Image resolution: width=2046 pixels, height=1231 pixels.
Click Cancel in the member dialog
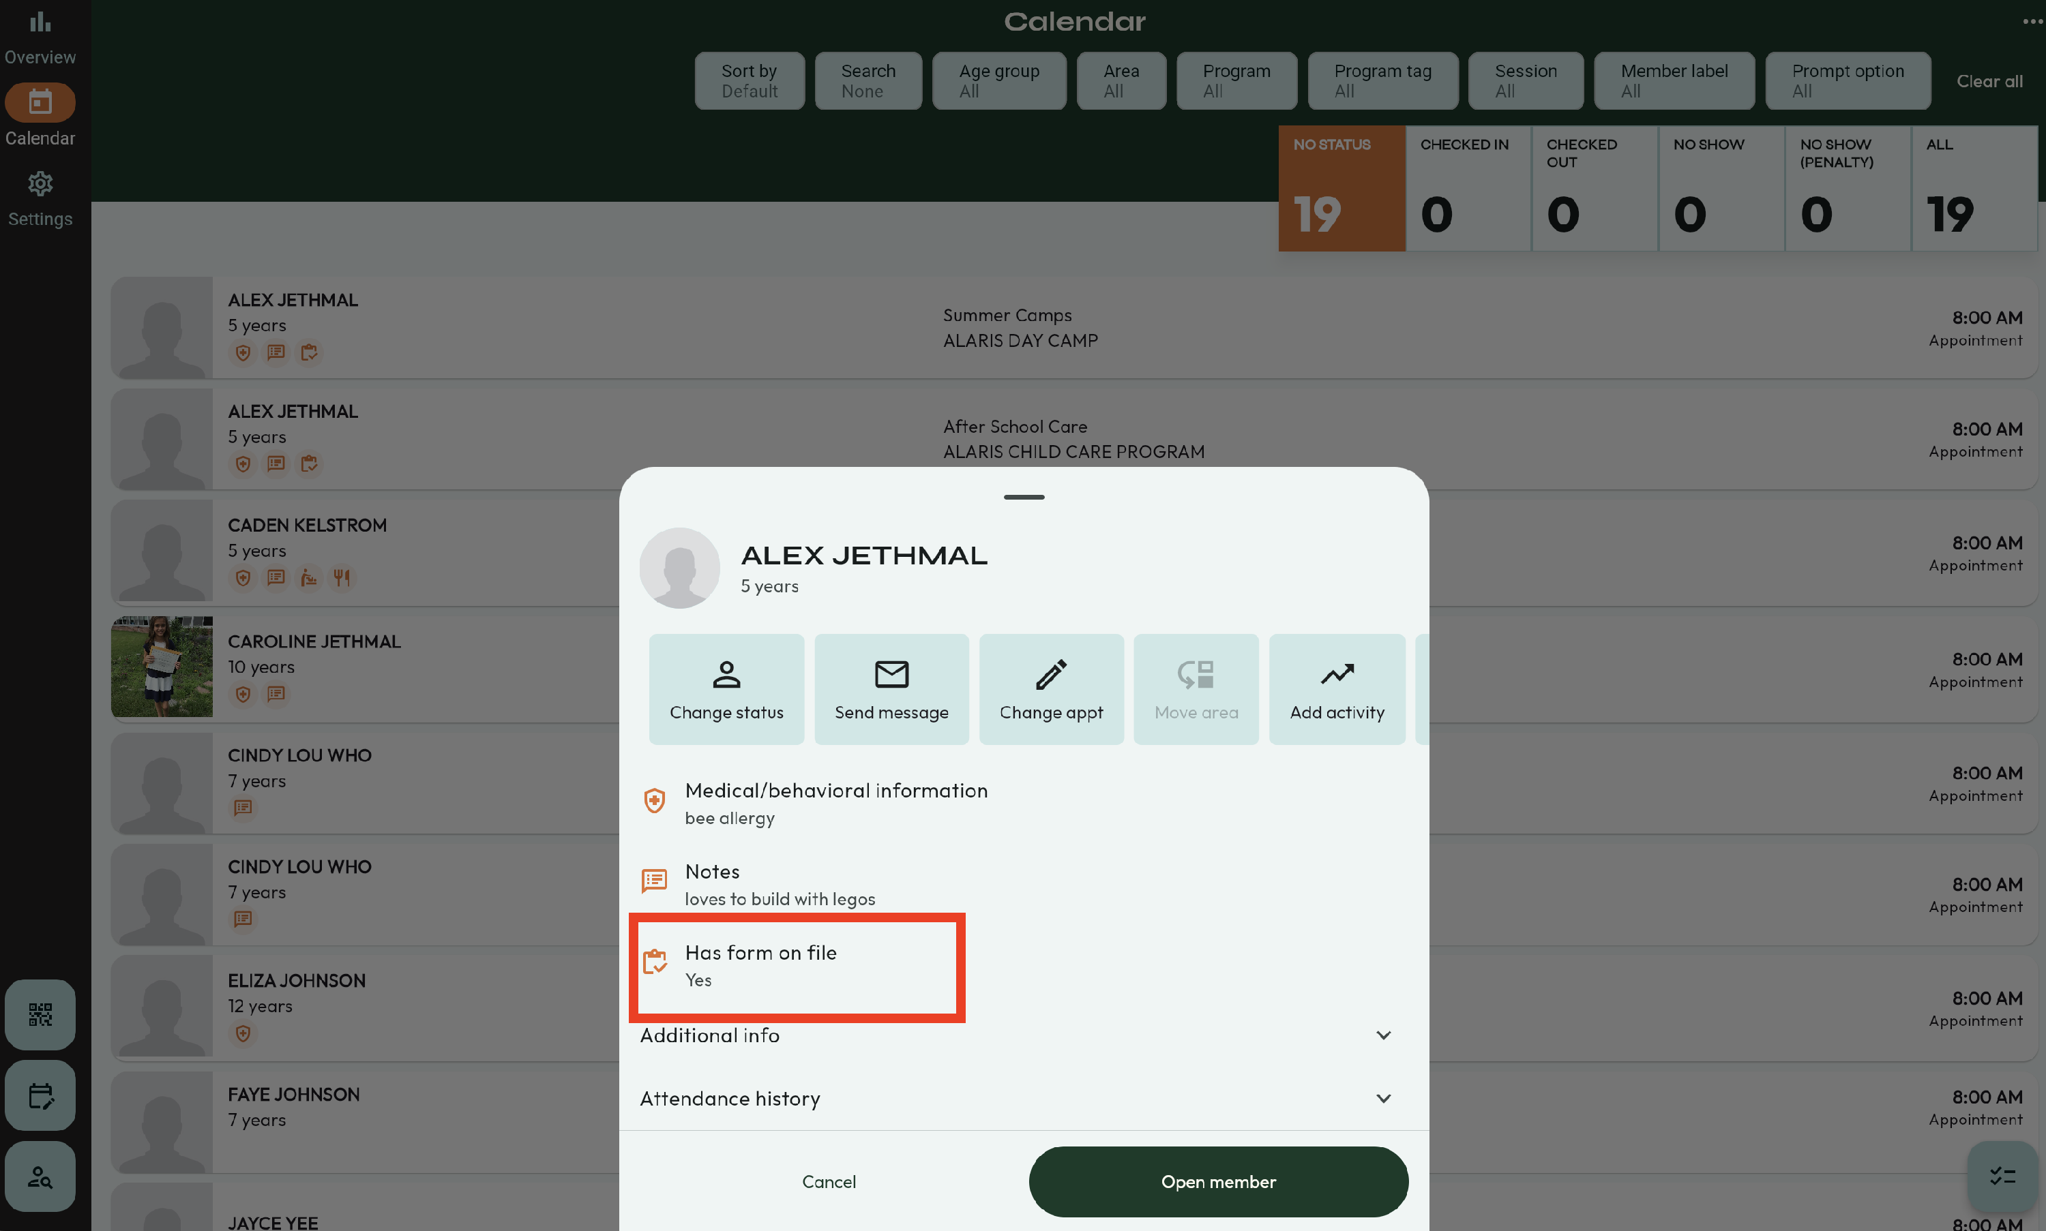829,1181
